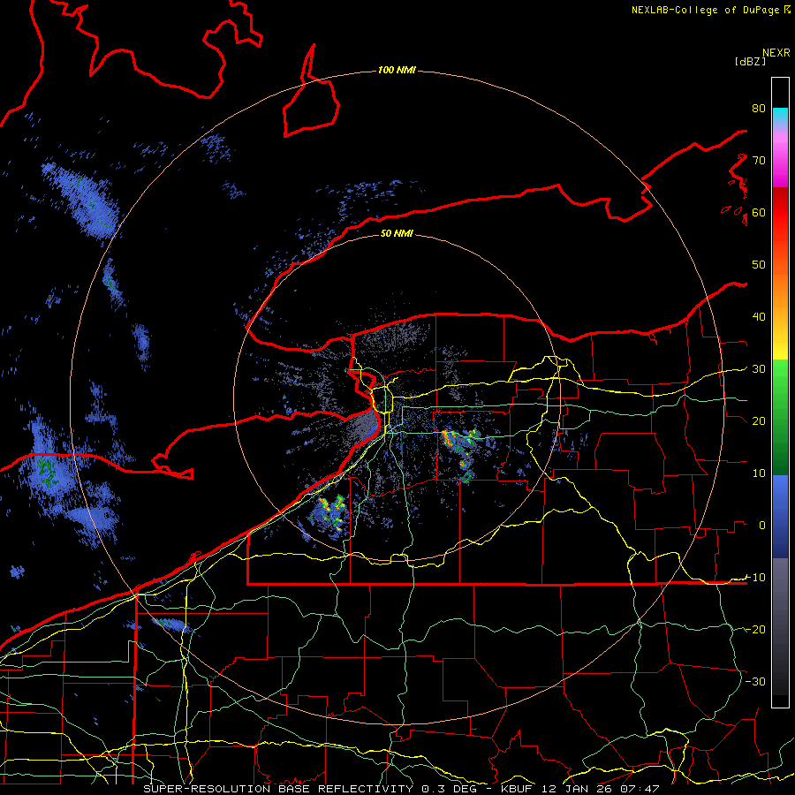Click the 100 NMI range ring label
Screen dimensions: 795x795
397,70
